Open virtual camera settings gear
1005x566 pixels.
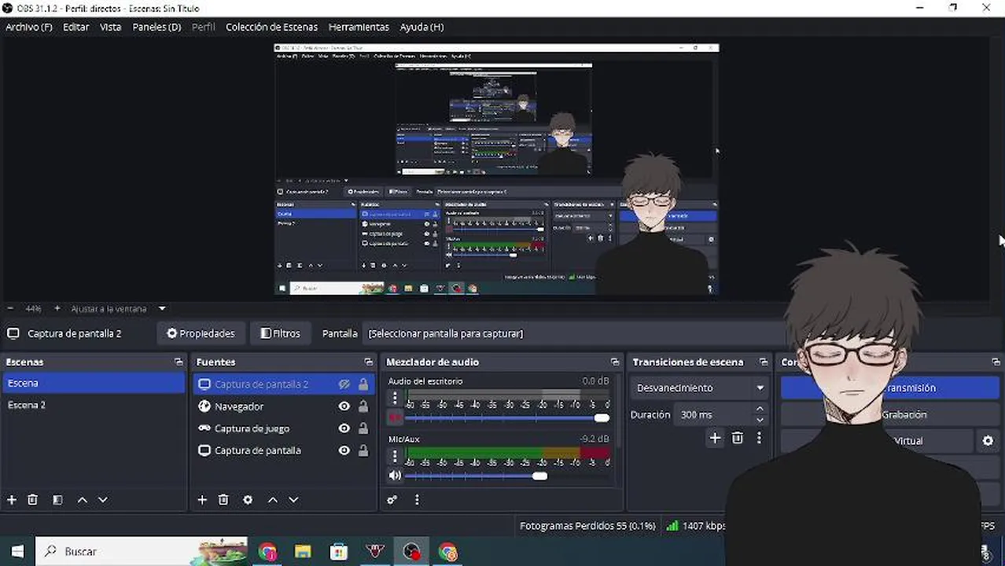pos(988,441)
